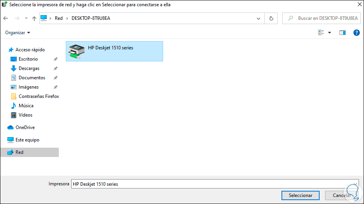Select Red in the sidebar
Screen dimensions: 364x204
pos(30,152)
